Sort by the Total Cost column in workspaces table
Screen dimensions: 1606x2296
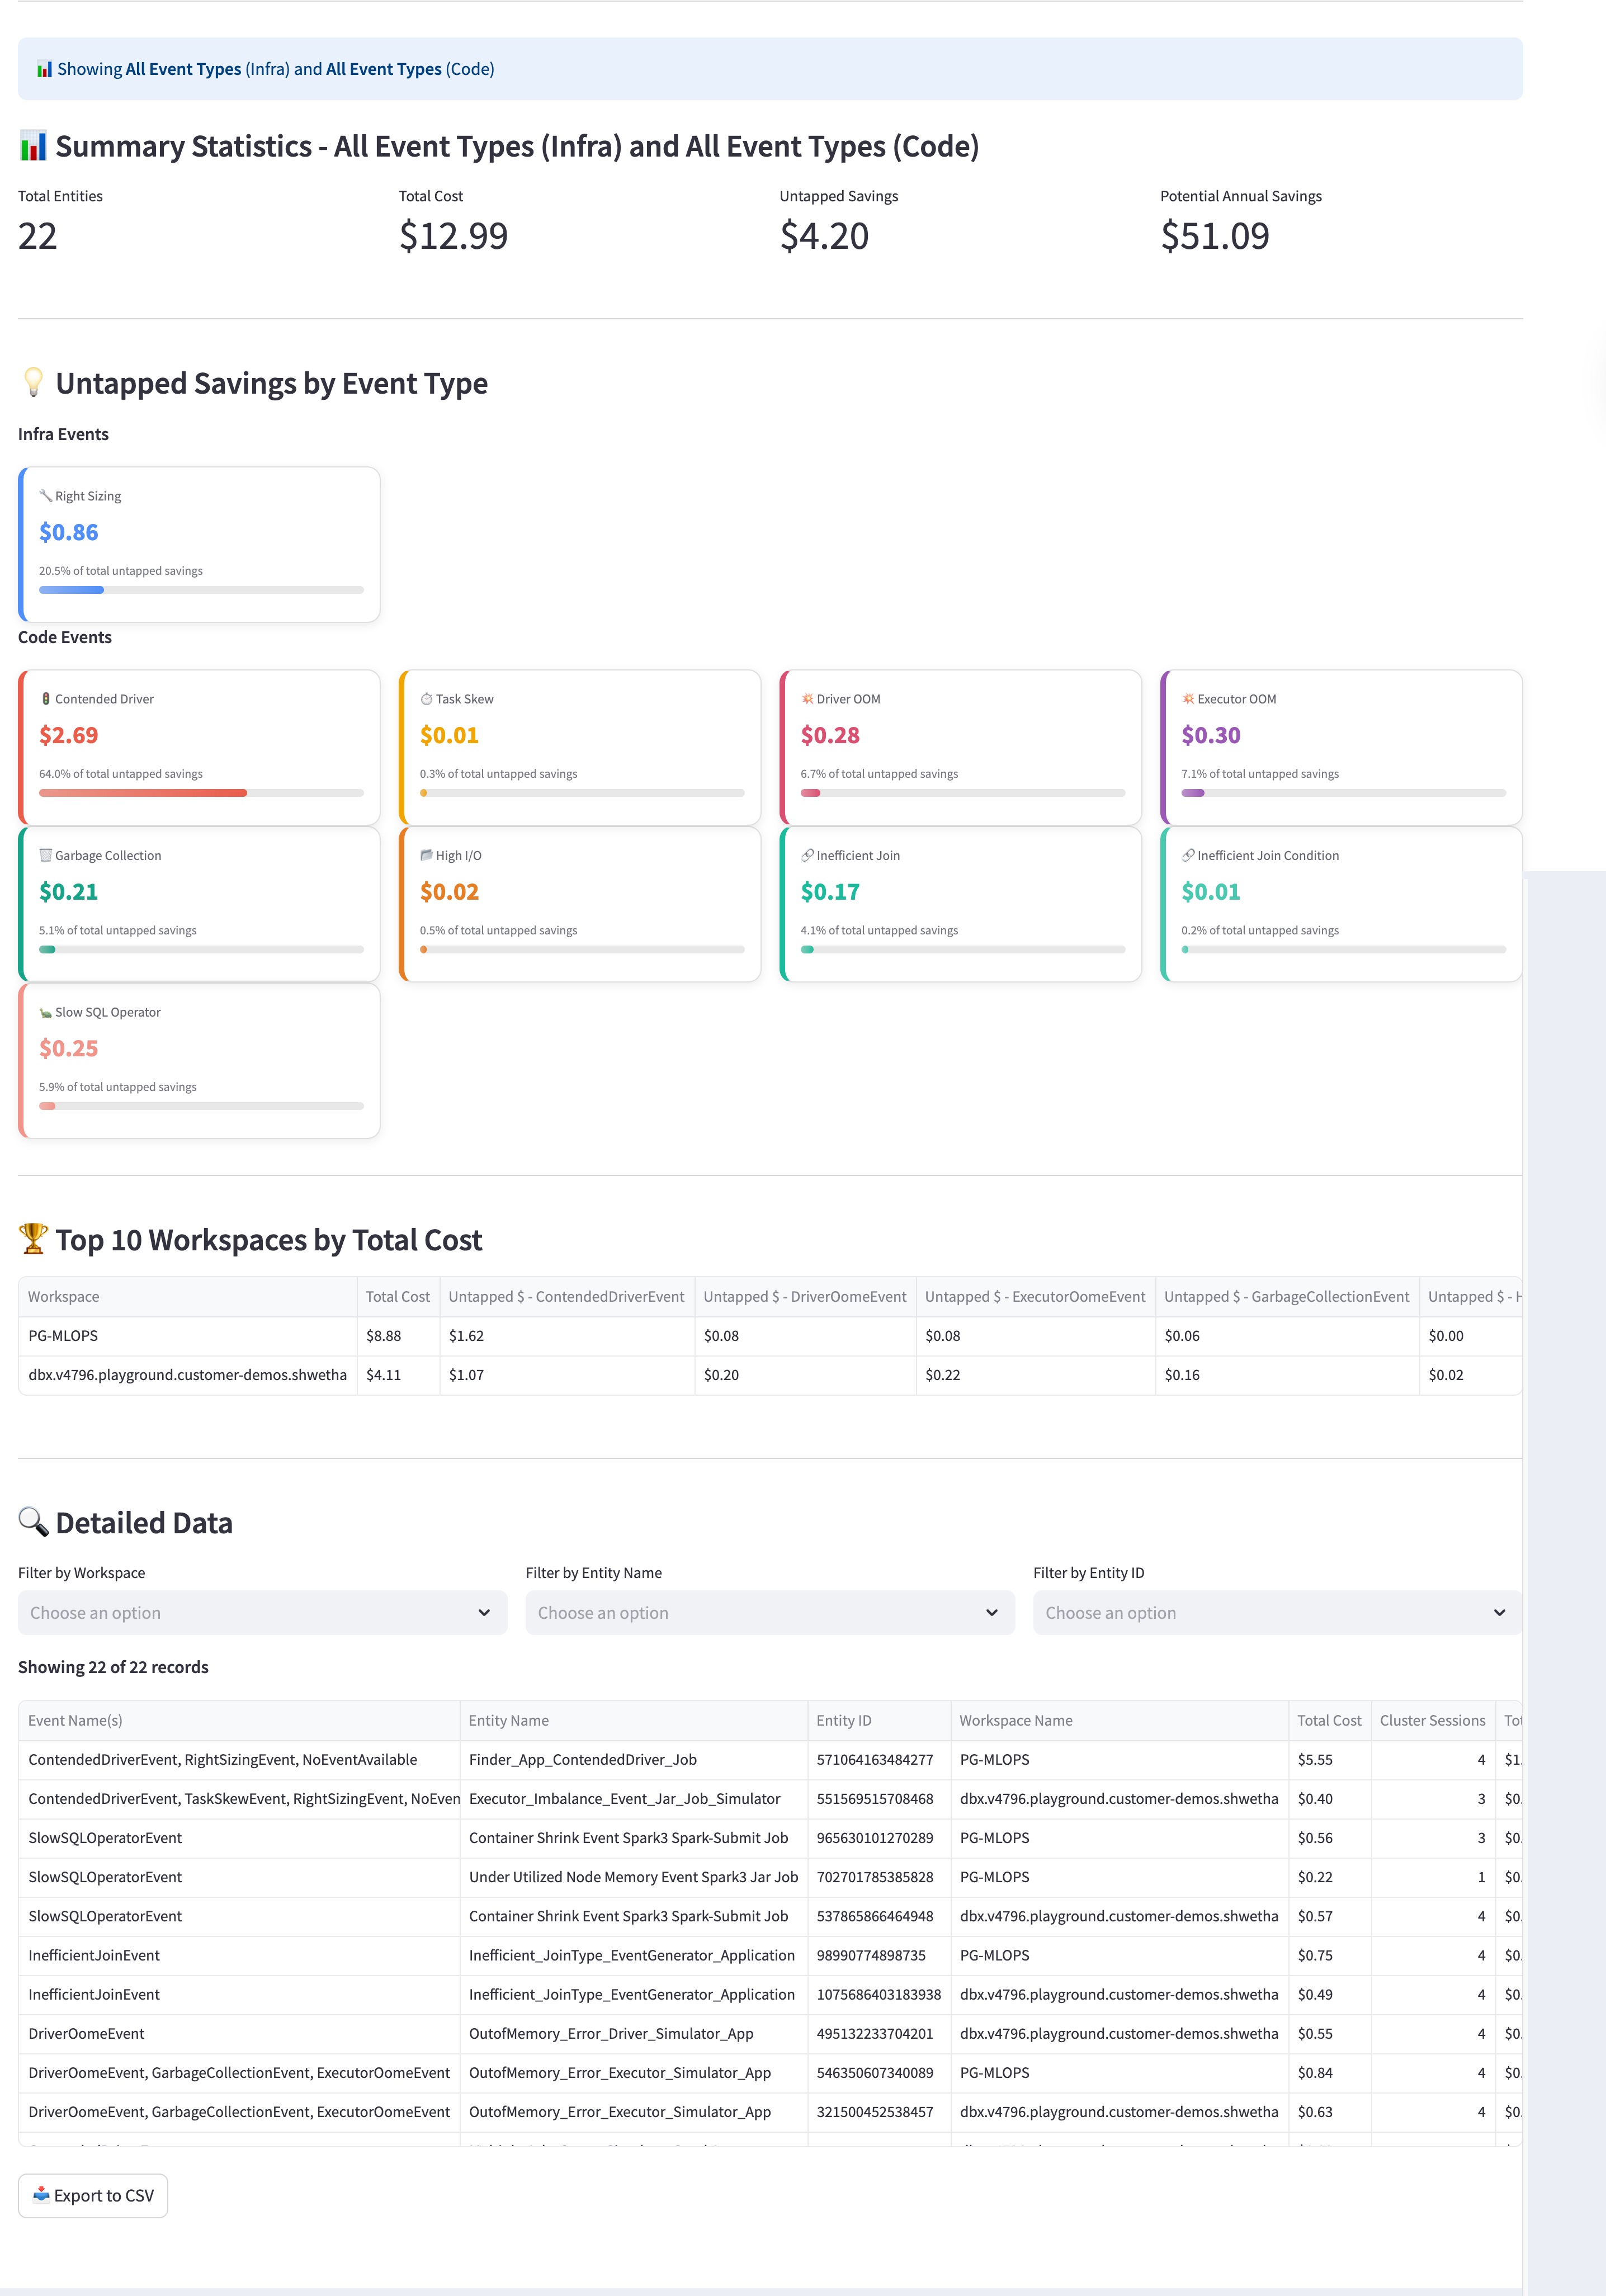[x=397, y=1296]
